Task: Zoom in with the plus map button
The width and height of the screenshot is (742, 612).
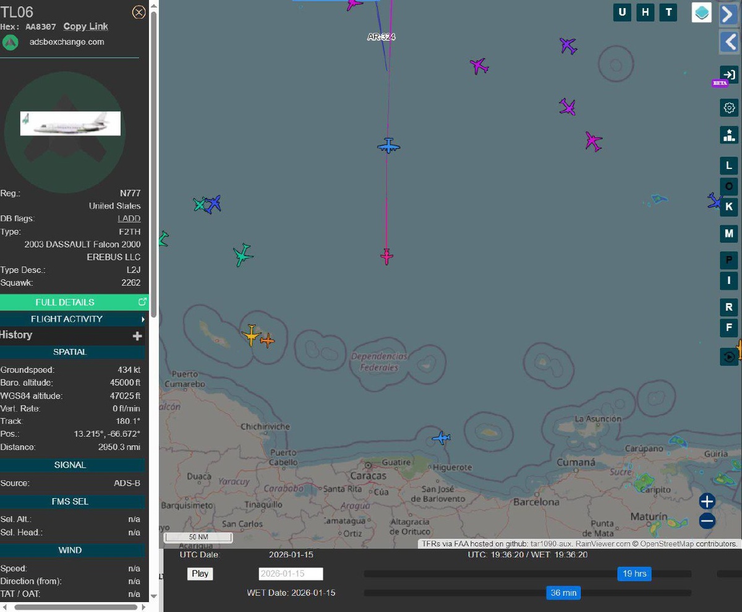Action: pyautogui.click(x=707, y=501)
